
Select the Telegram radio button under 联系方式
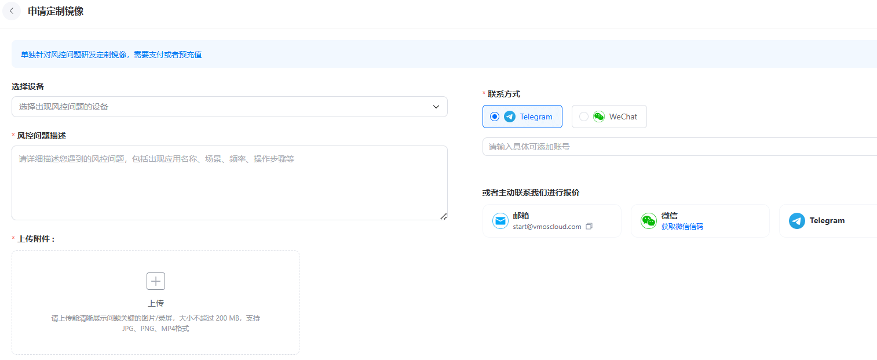click(x=494, y=117)
